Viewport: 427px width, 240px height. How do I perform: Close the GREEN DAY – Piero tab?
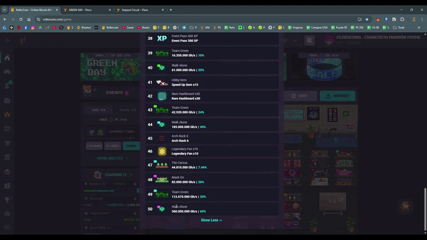click(110, 10)
